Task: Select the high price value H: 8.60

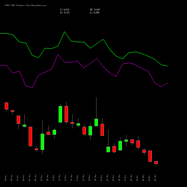Action: click(x=95, y=10)
